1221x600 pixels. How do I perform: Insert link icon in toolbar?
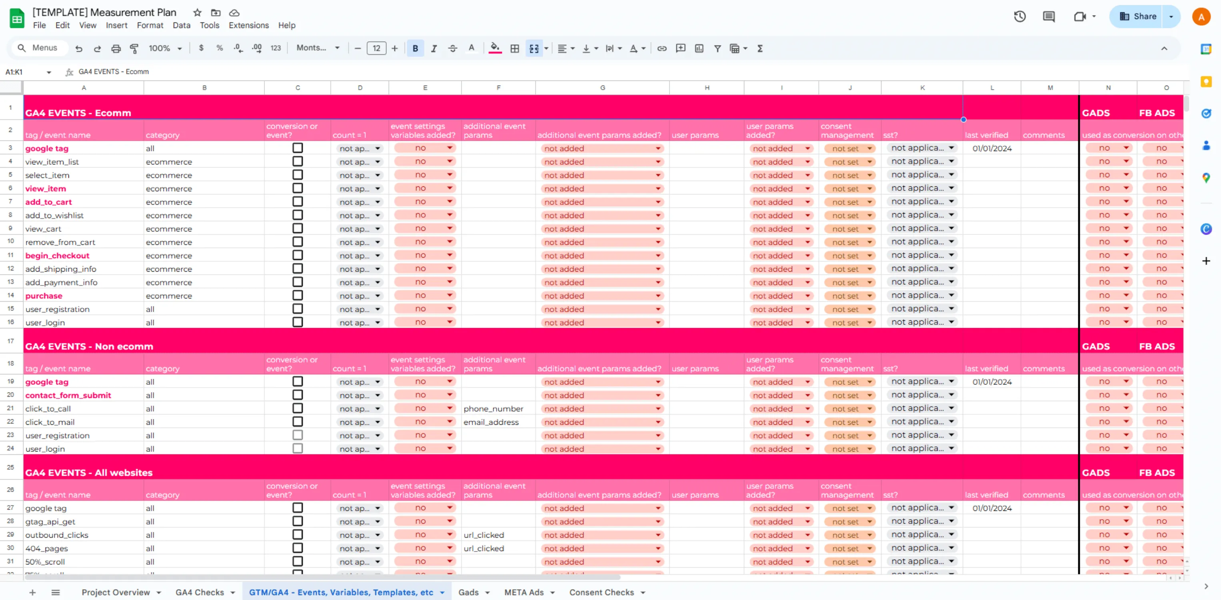(x=661, y=48)
